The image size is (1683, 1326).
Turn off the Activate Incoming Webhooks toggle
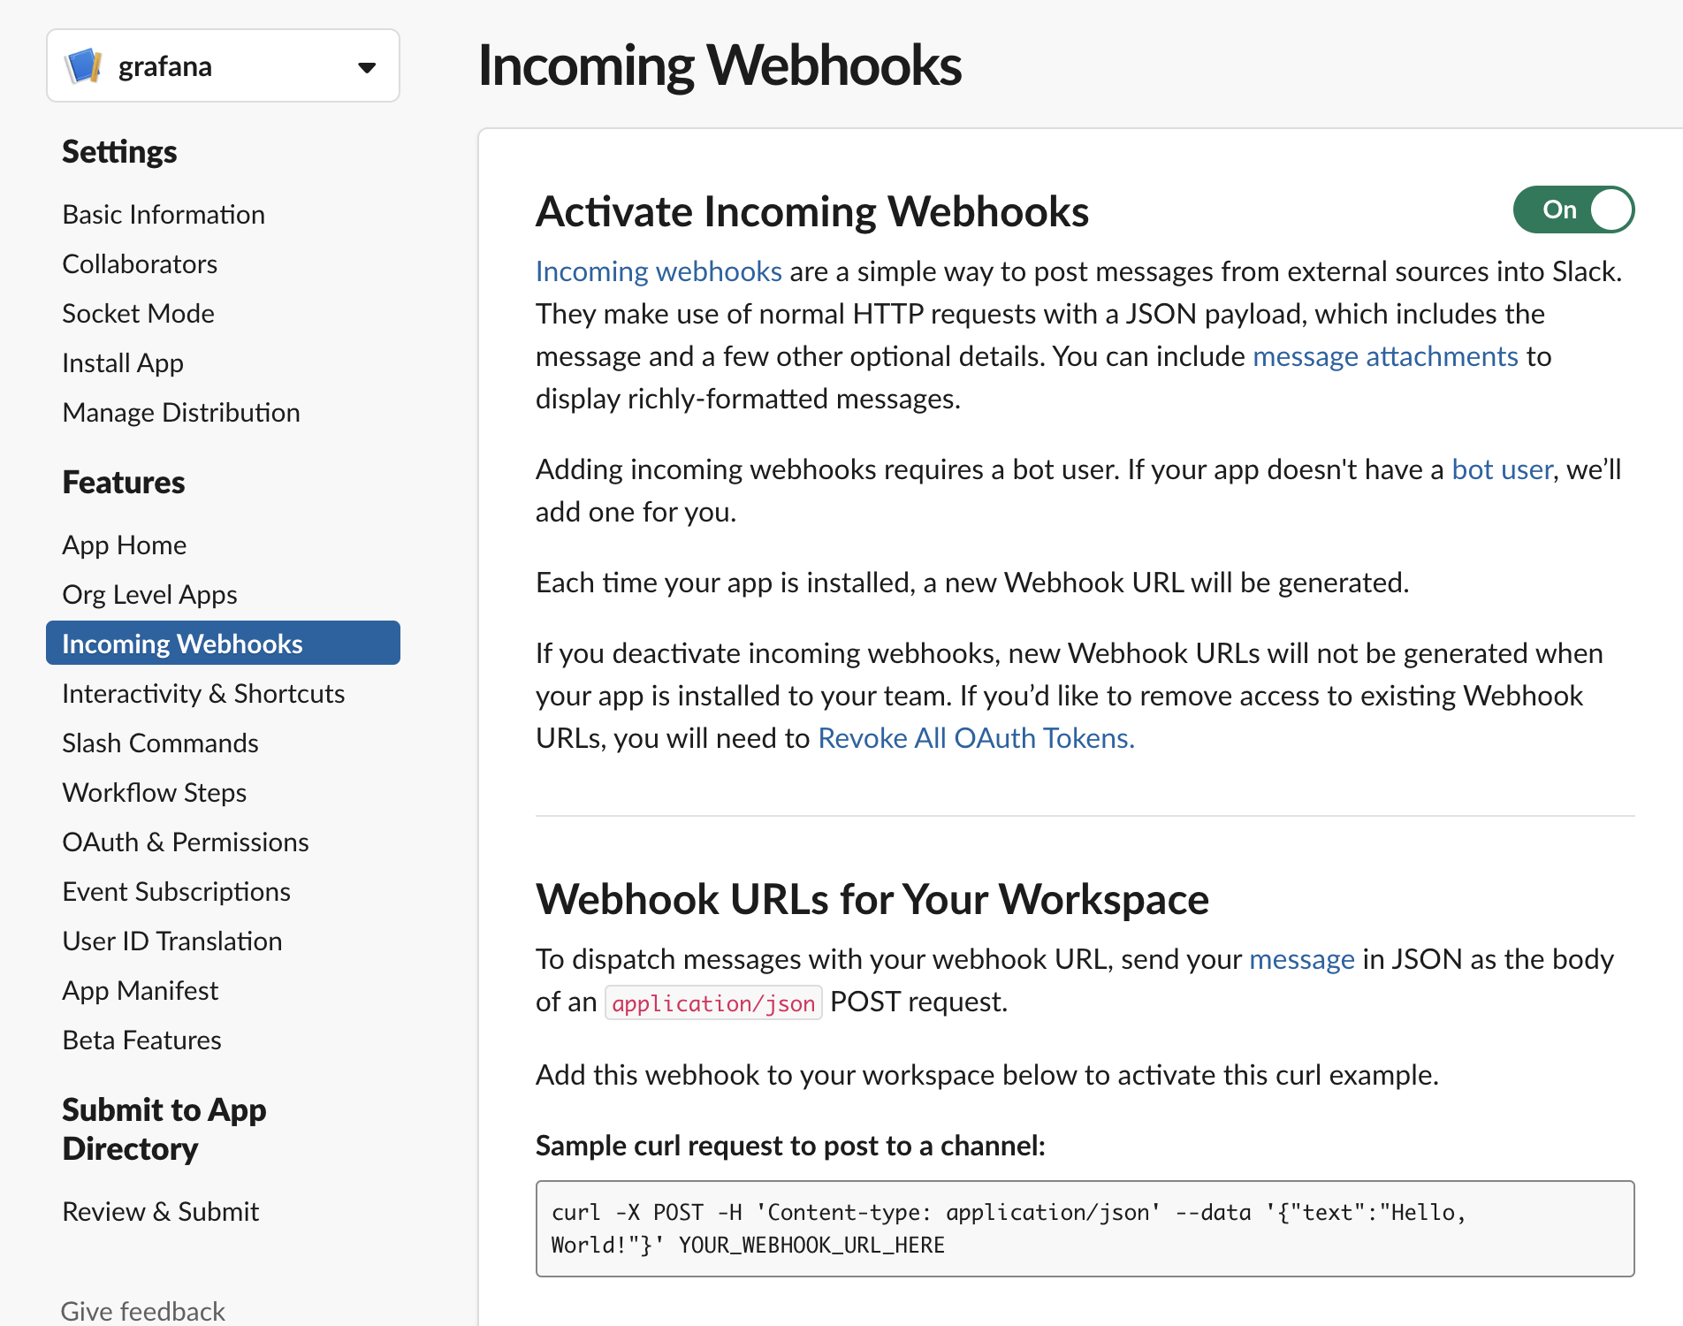1573,210
